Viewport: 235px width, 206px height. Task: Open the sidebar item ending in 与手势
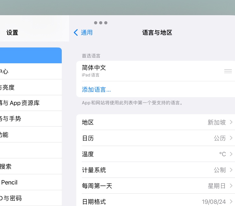(30, 119)
